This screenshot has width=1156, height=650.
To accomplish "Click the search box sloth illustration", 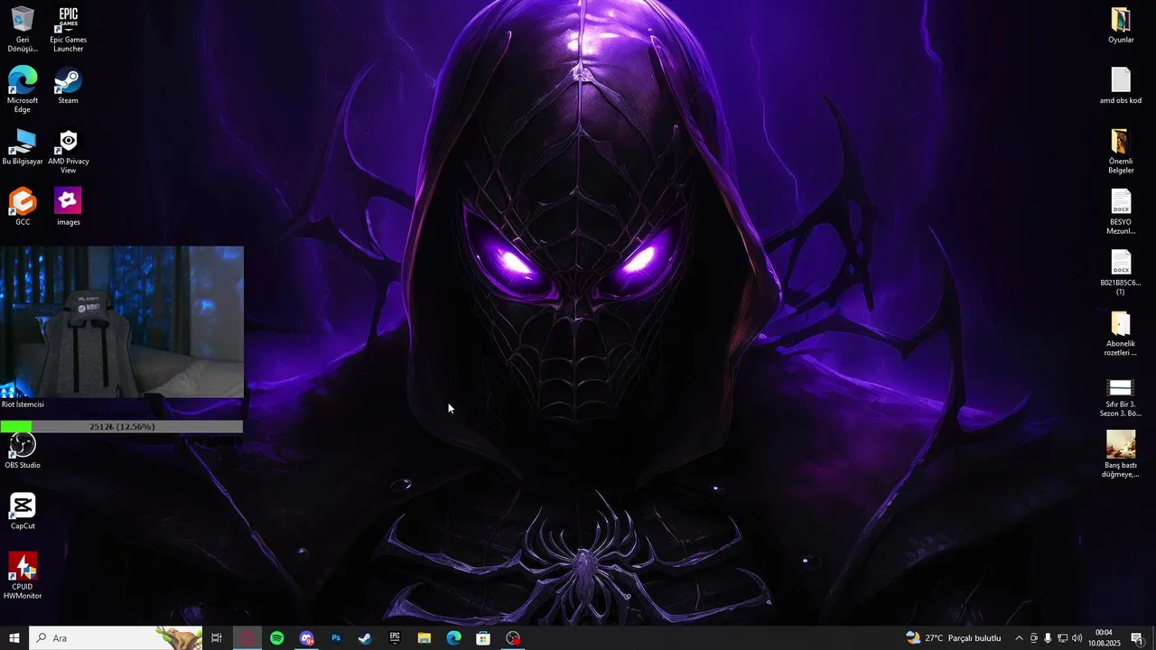I will pos(178,638).
